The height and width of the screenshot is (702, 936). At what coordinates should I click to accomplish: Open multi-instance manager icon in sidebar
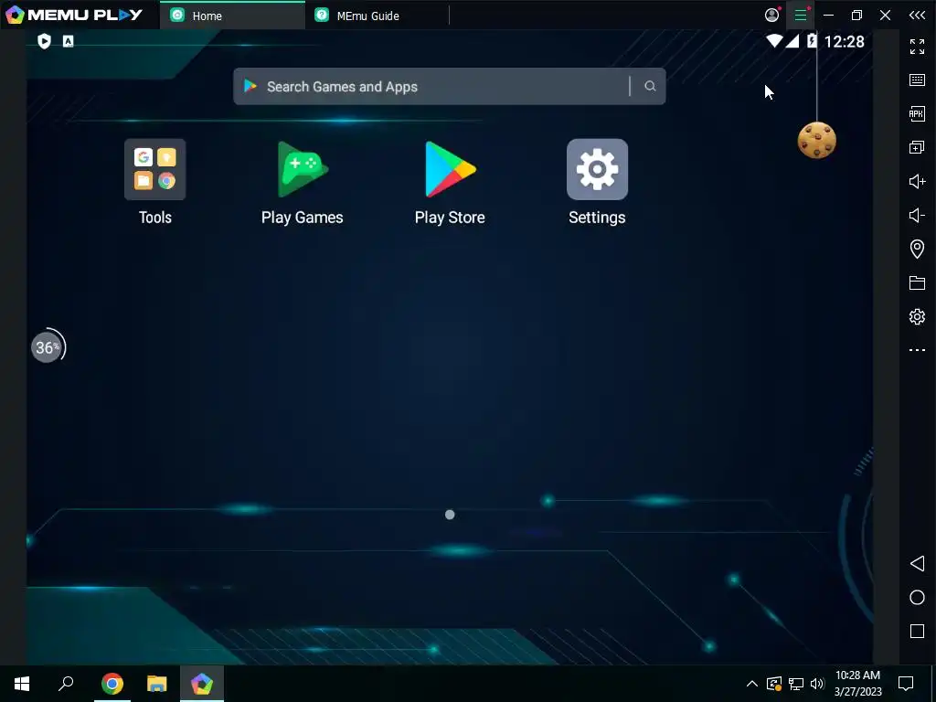tap(917, 147)
